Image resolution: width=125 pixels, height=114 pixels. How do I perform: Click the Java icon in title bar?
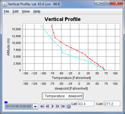4,4
